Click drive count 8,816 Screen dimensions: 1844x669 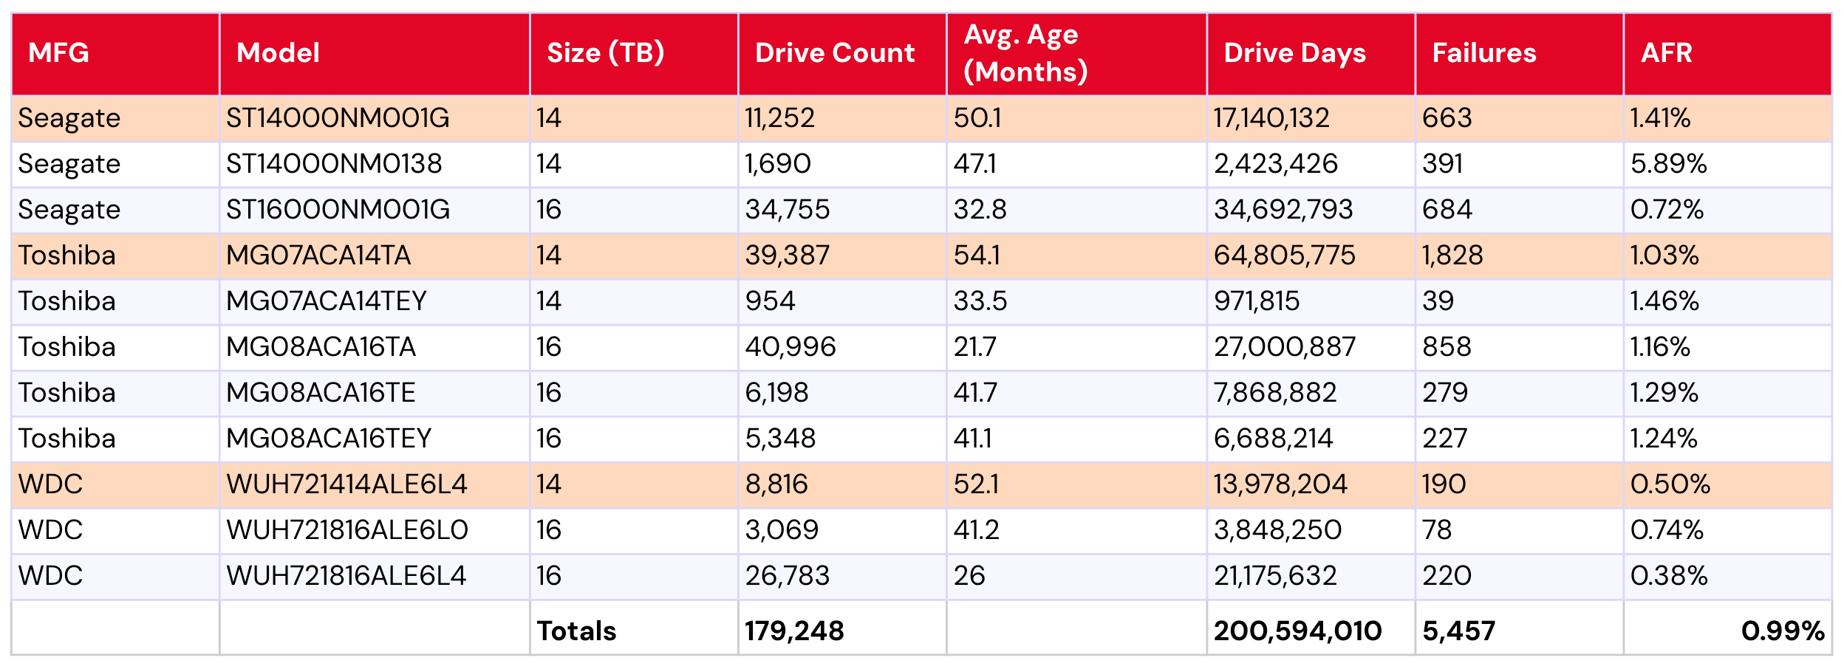tap(776, 484)
